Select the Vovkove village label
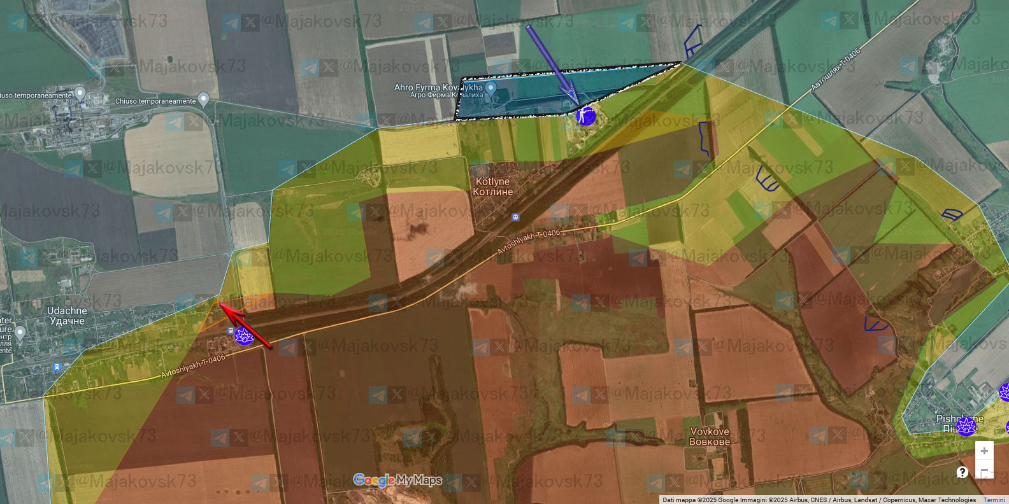Screen dimensions: 1009x504 [710, 437]
